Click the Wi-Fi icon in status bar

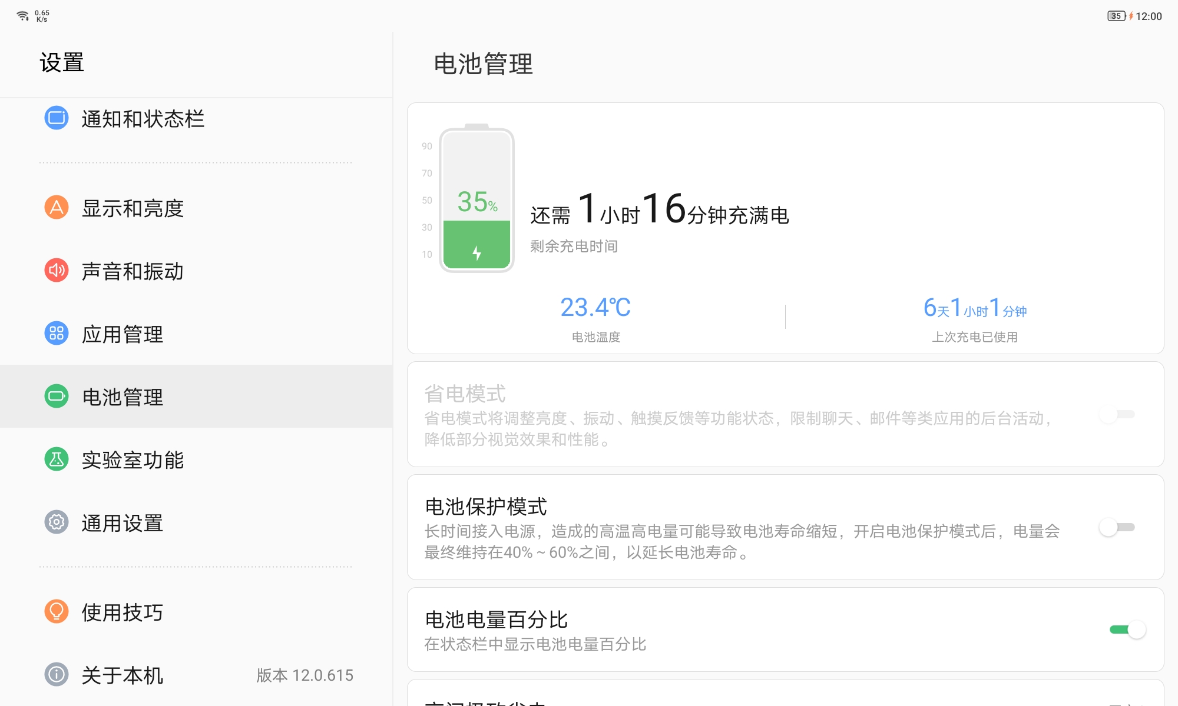click(23, 14)
